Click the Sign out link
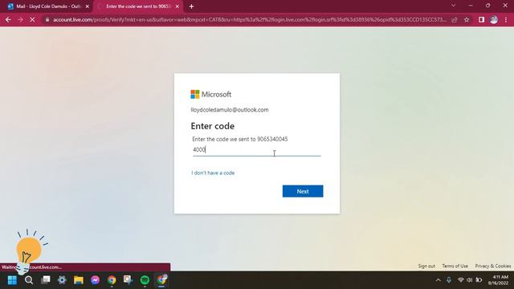 426,266
